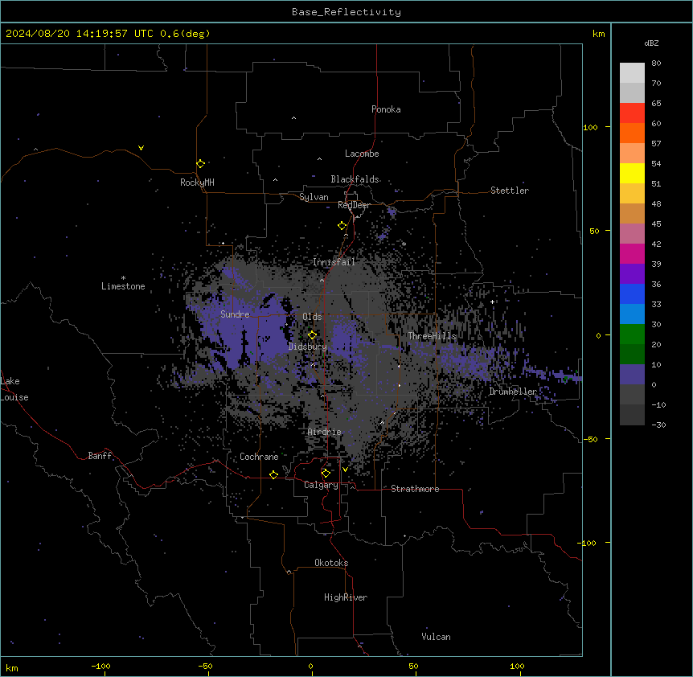
Task: Click the green 20-30 dBZ legend swatch
Action: click(632, 334)
